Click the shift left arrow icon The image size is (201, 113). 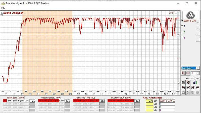tap(183, 88)
